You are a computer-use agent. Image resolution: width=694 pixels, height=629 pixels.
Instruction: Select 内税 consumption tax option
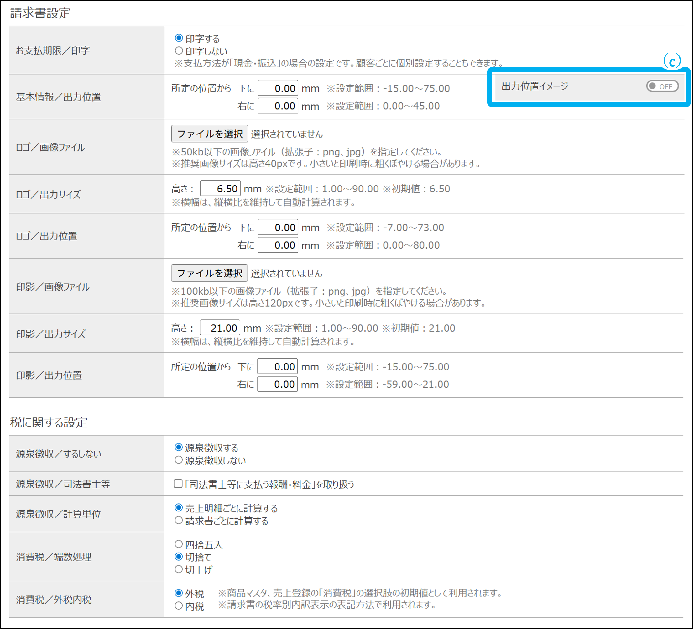point(179,605)
